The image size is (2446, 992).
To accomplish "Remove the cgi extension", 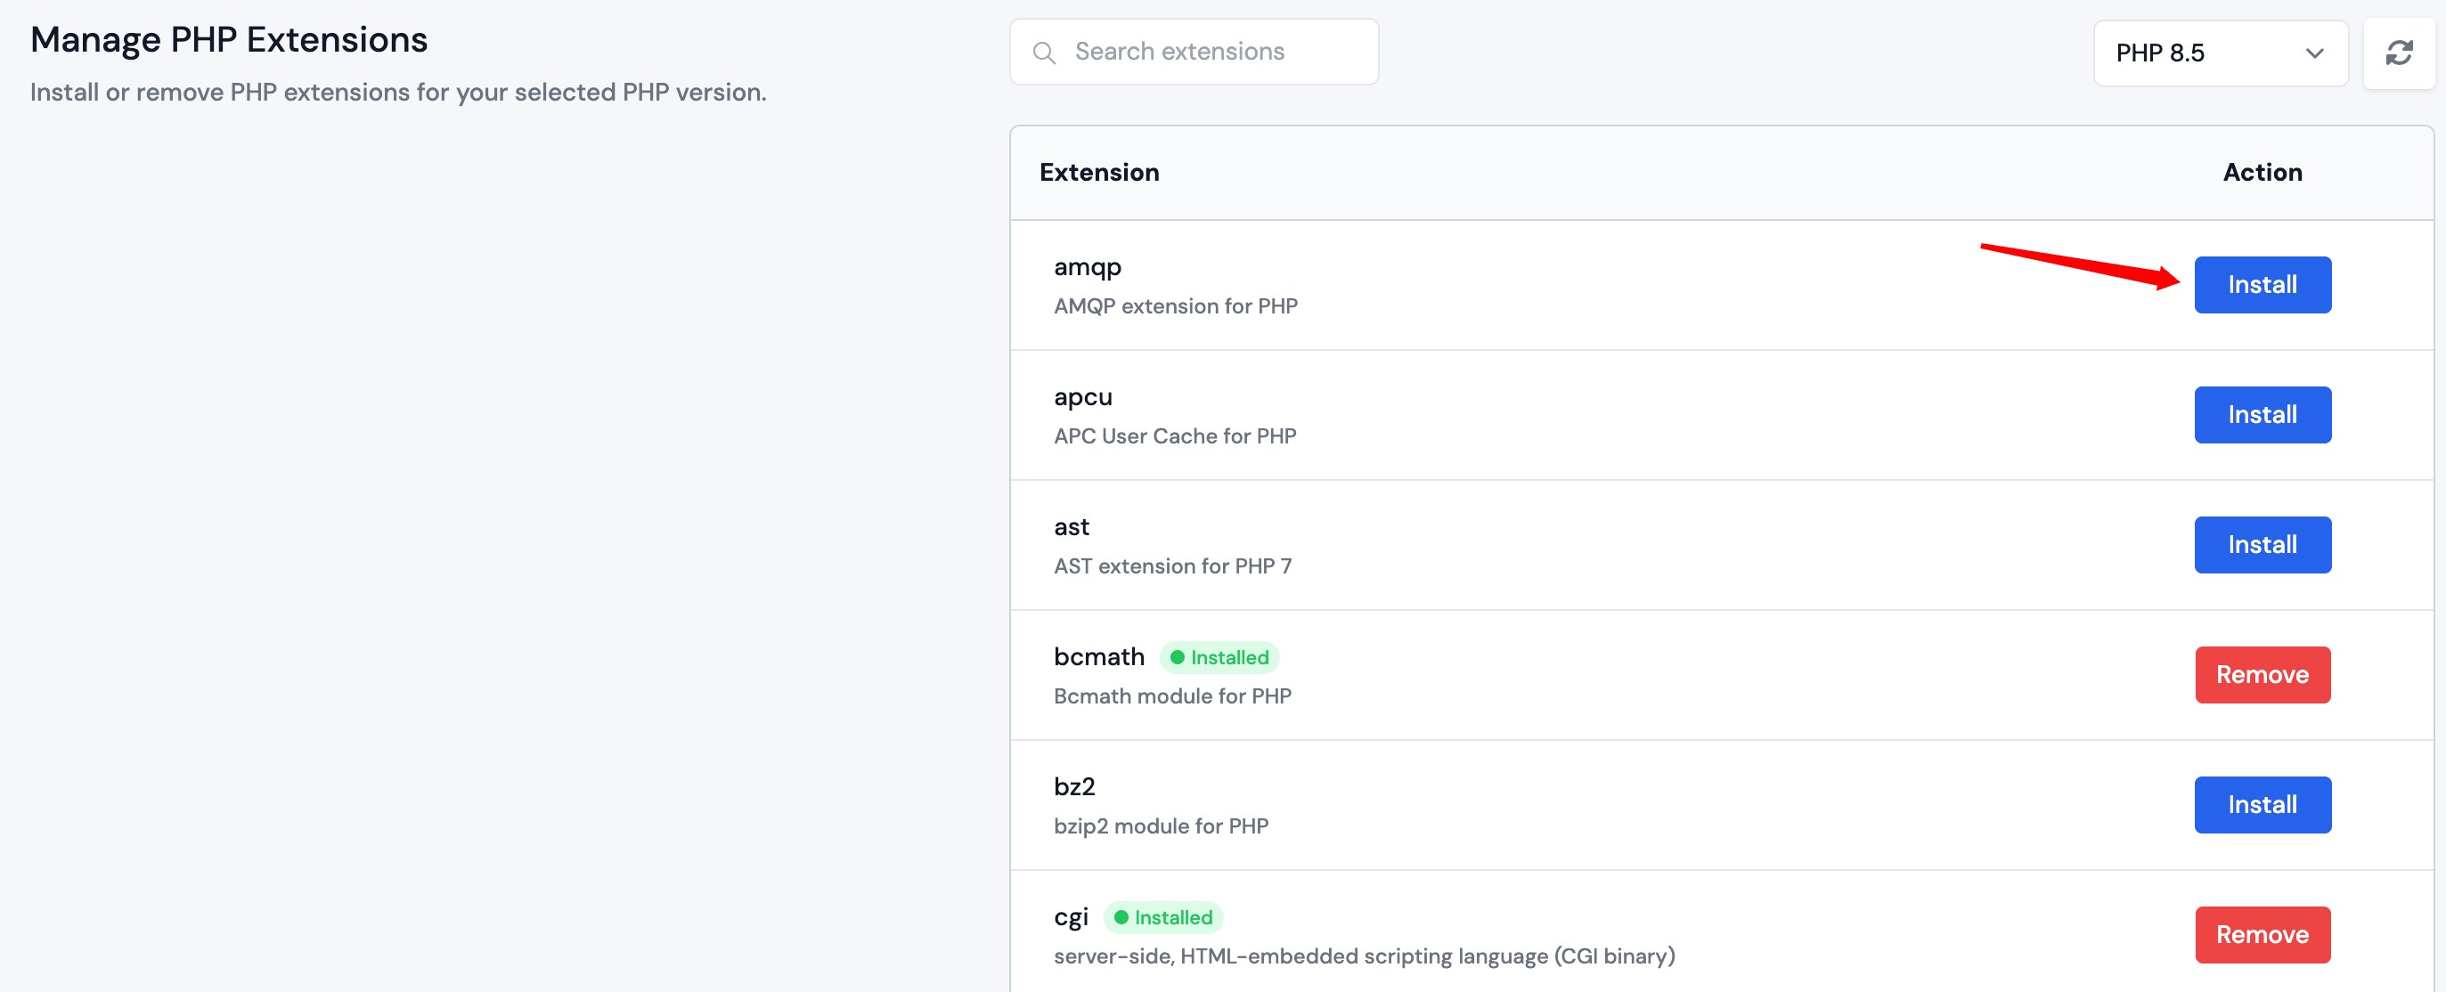I will (x=2262, y=934).
